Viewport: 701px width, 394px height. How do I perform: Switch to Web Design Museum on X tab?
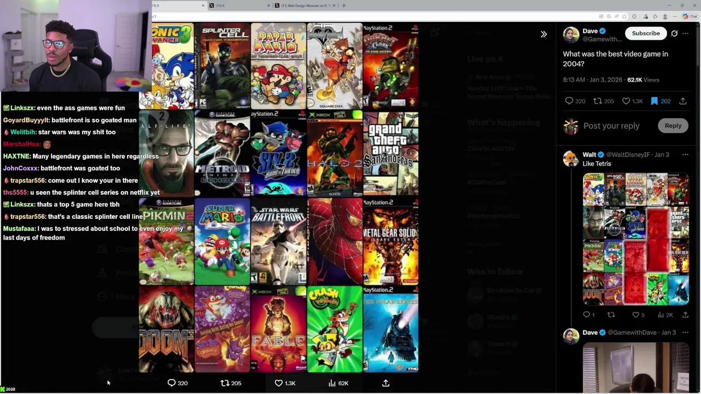click(305, 5)
